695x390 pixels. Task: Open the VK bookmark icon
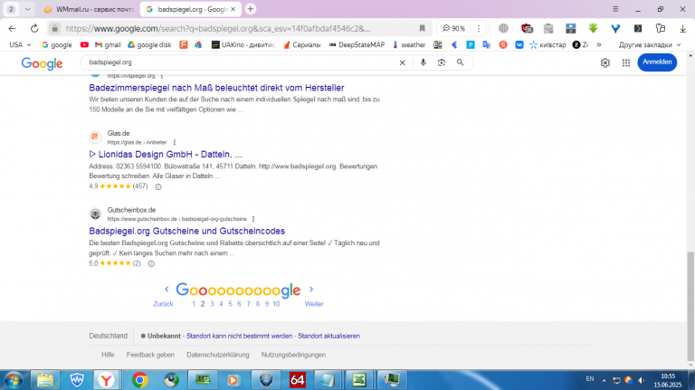click(519, 44)
